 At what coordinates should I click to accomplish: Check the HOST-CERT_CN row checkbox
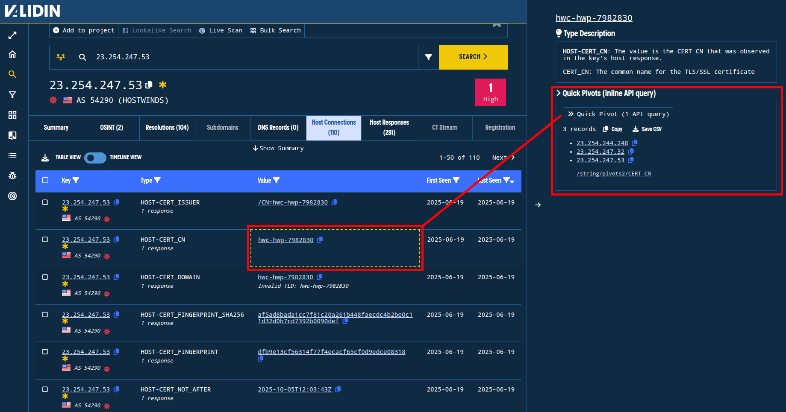click(x=45, y=240)
